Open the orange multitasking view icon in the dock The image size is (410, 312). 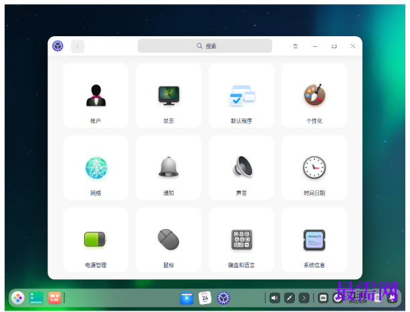[55, 298]
